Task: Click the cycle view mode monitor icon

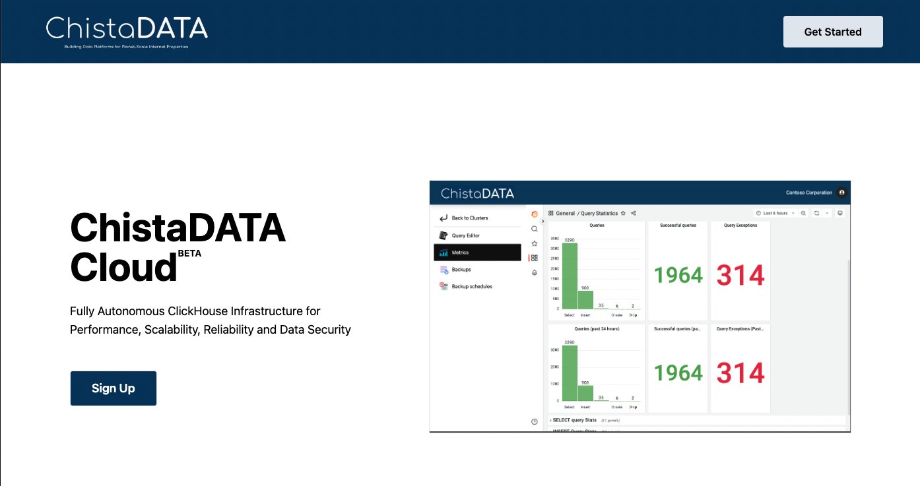Action: pyautogui.click(x=840, y=213)
